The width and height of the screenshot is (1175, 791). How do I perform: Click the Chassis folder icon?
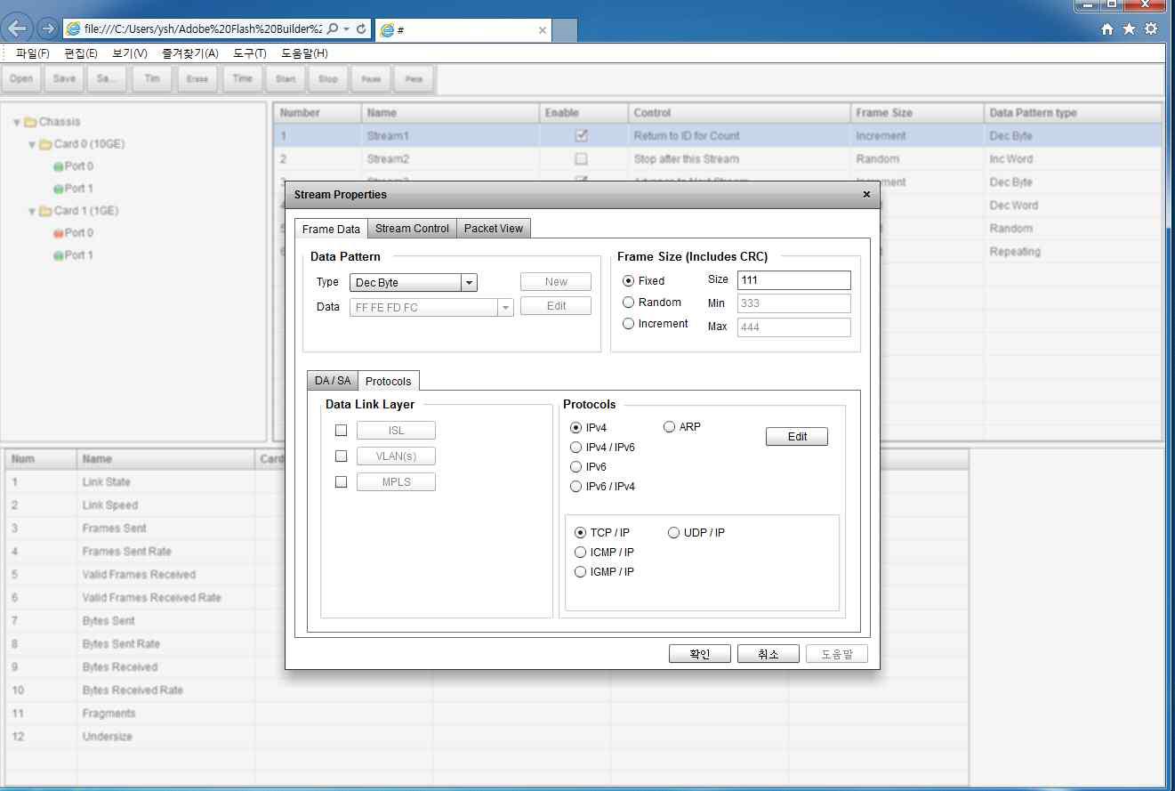[x=30, y=122]
